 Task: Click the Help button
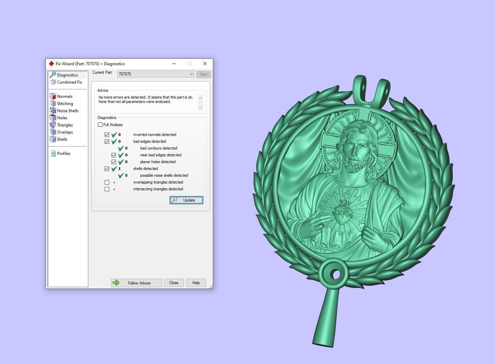[196, 283]
